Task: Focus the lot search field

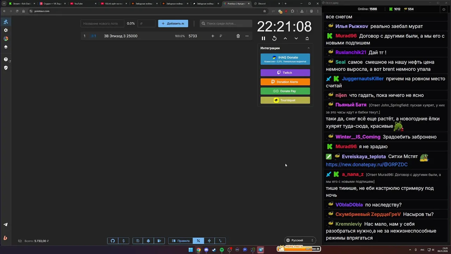Action: point(226,24)
